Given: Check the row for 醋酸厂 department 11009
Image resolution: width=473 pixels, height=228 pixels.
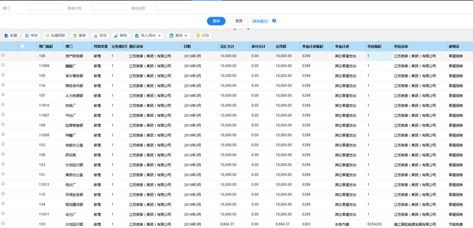Looking at the screenshot, I should click(4, 65).
